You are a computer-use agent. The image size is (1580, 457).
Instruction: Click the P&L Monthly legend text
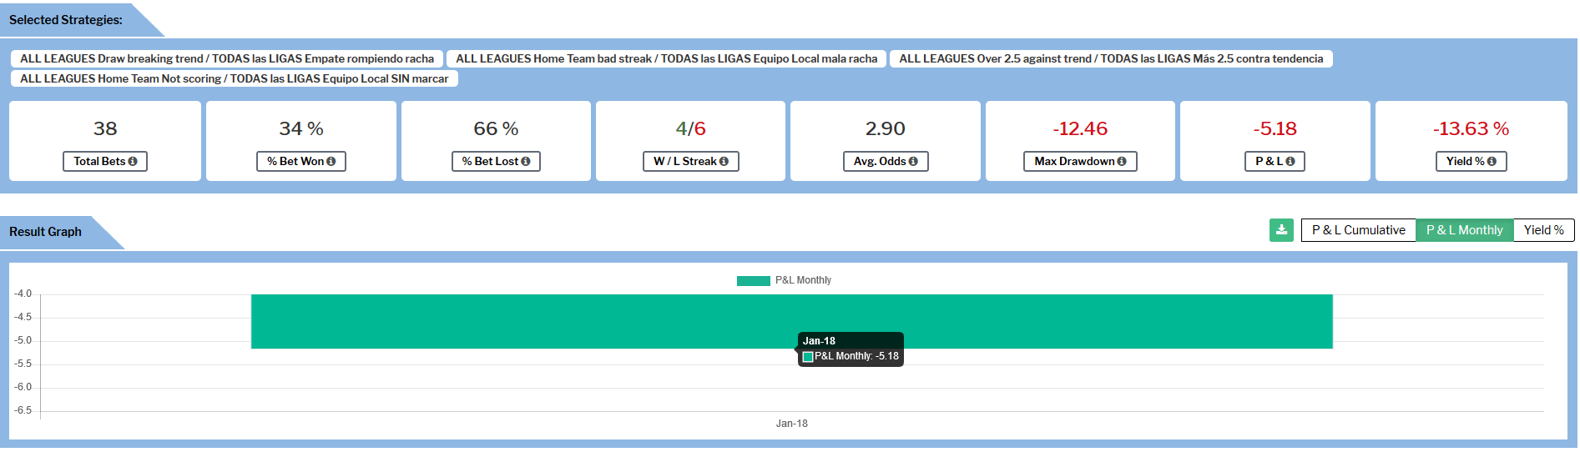(x=803, y=281)
